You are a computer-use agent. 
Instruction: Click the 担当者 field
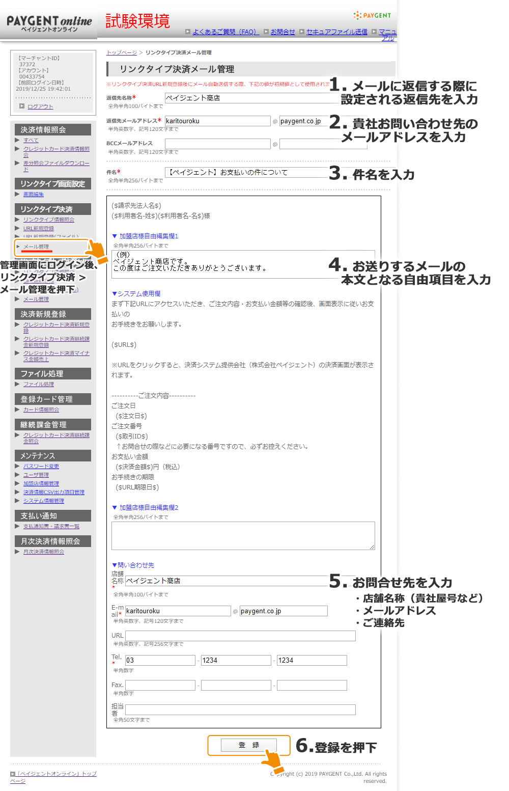(240, 710)
